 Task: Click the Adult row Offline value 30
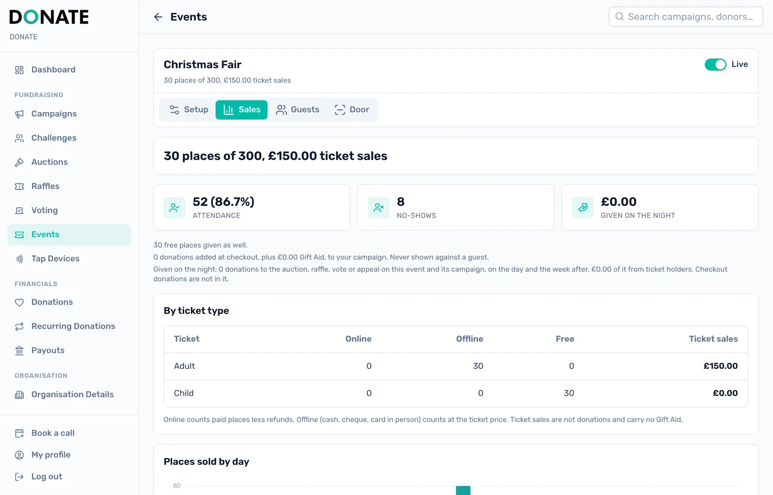(x=478, y=366)
